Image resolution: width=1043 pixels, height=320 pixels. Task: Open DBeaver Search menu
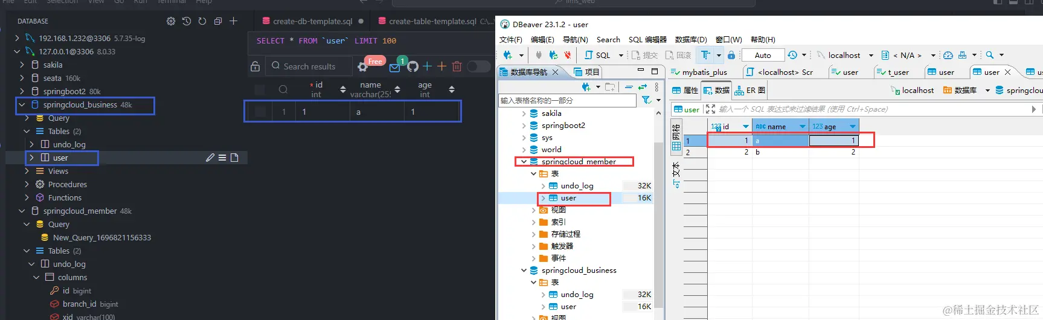coord(608,40)
